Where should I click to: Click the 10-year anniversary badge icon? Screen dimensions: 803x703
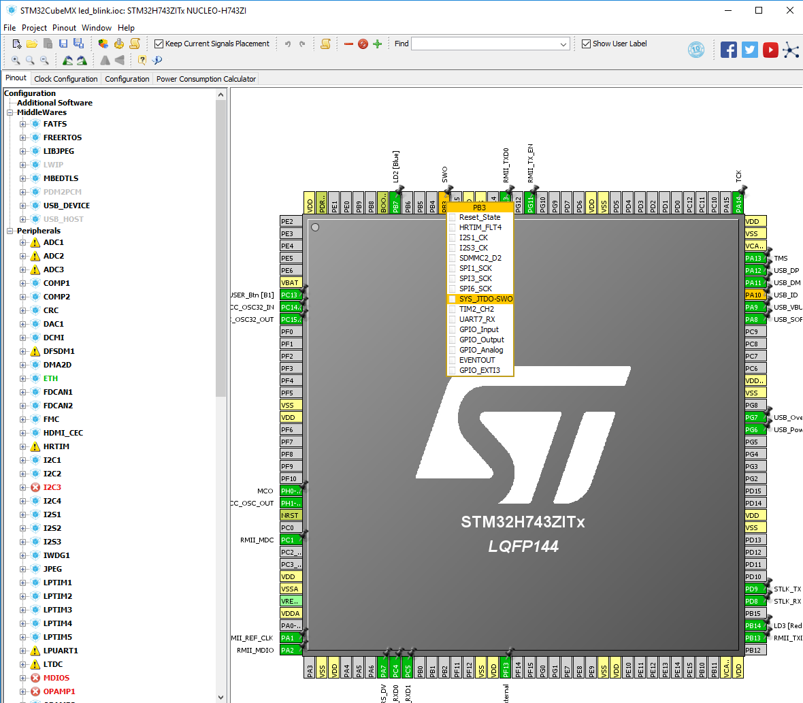coord(696,50)
